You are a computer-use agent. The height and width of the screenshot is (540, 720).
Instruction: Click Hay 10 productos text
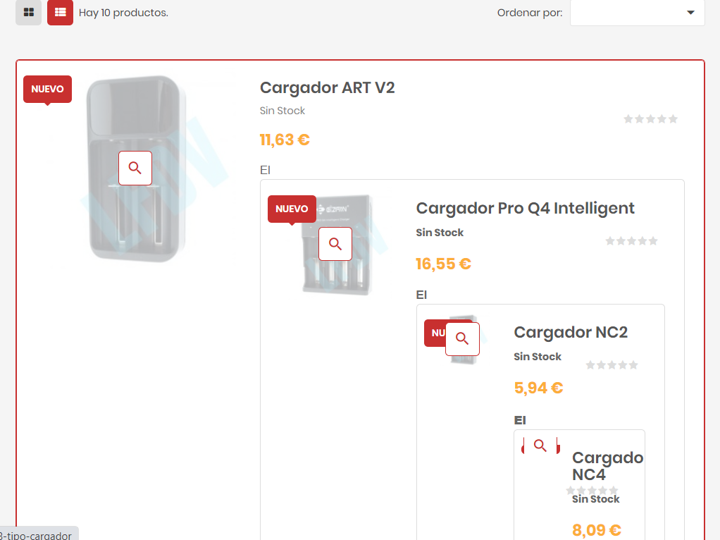click(x=123, y=13)
